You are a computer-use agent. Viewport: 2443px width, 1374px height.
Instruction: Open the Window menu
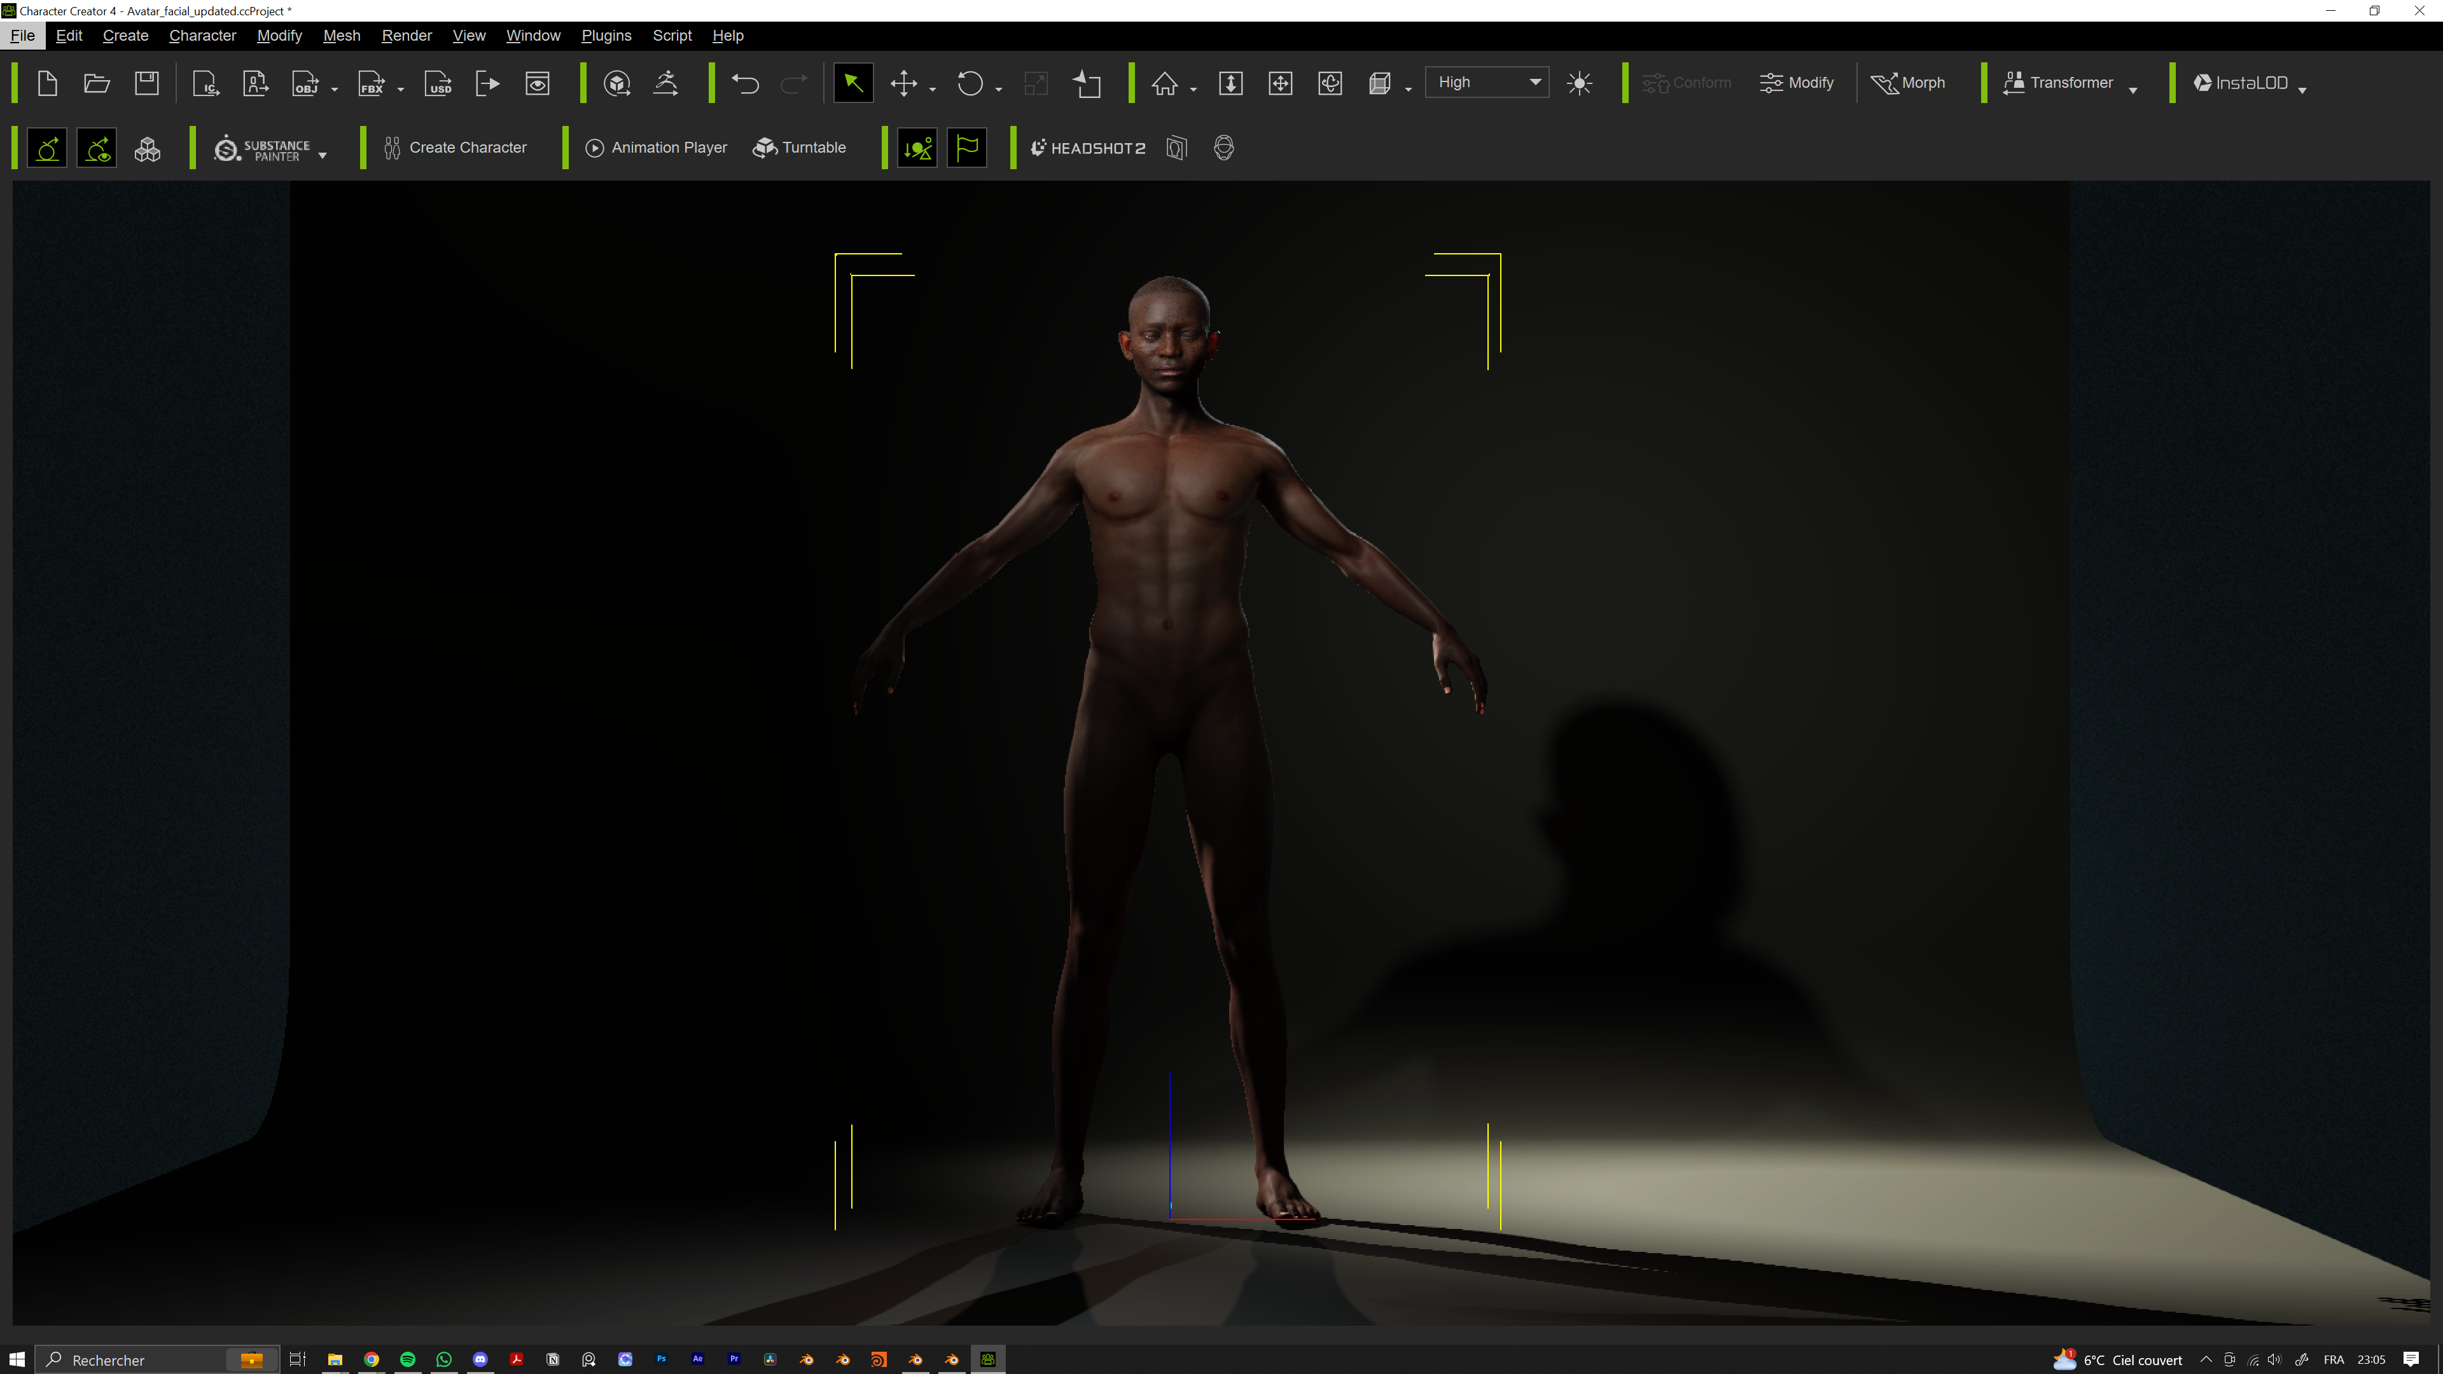point(533,36)
